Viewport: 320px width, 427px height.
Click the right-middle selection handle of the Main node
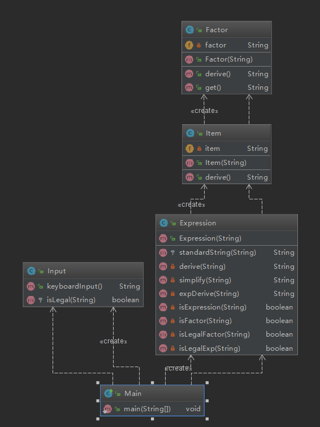207,400
